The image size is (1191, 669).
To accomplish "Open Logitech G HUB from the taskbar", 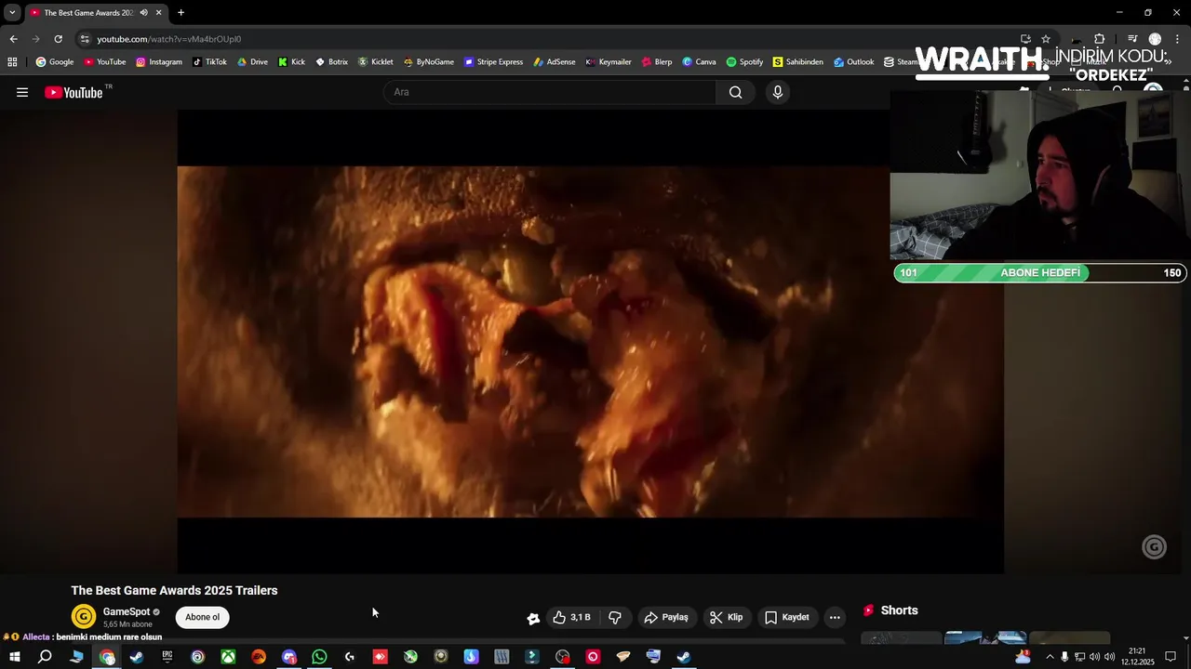I will click(350, 657).
